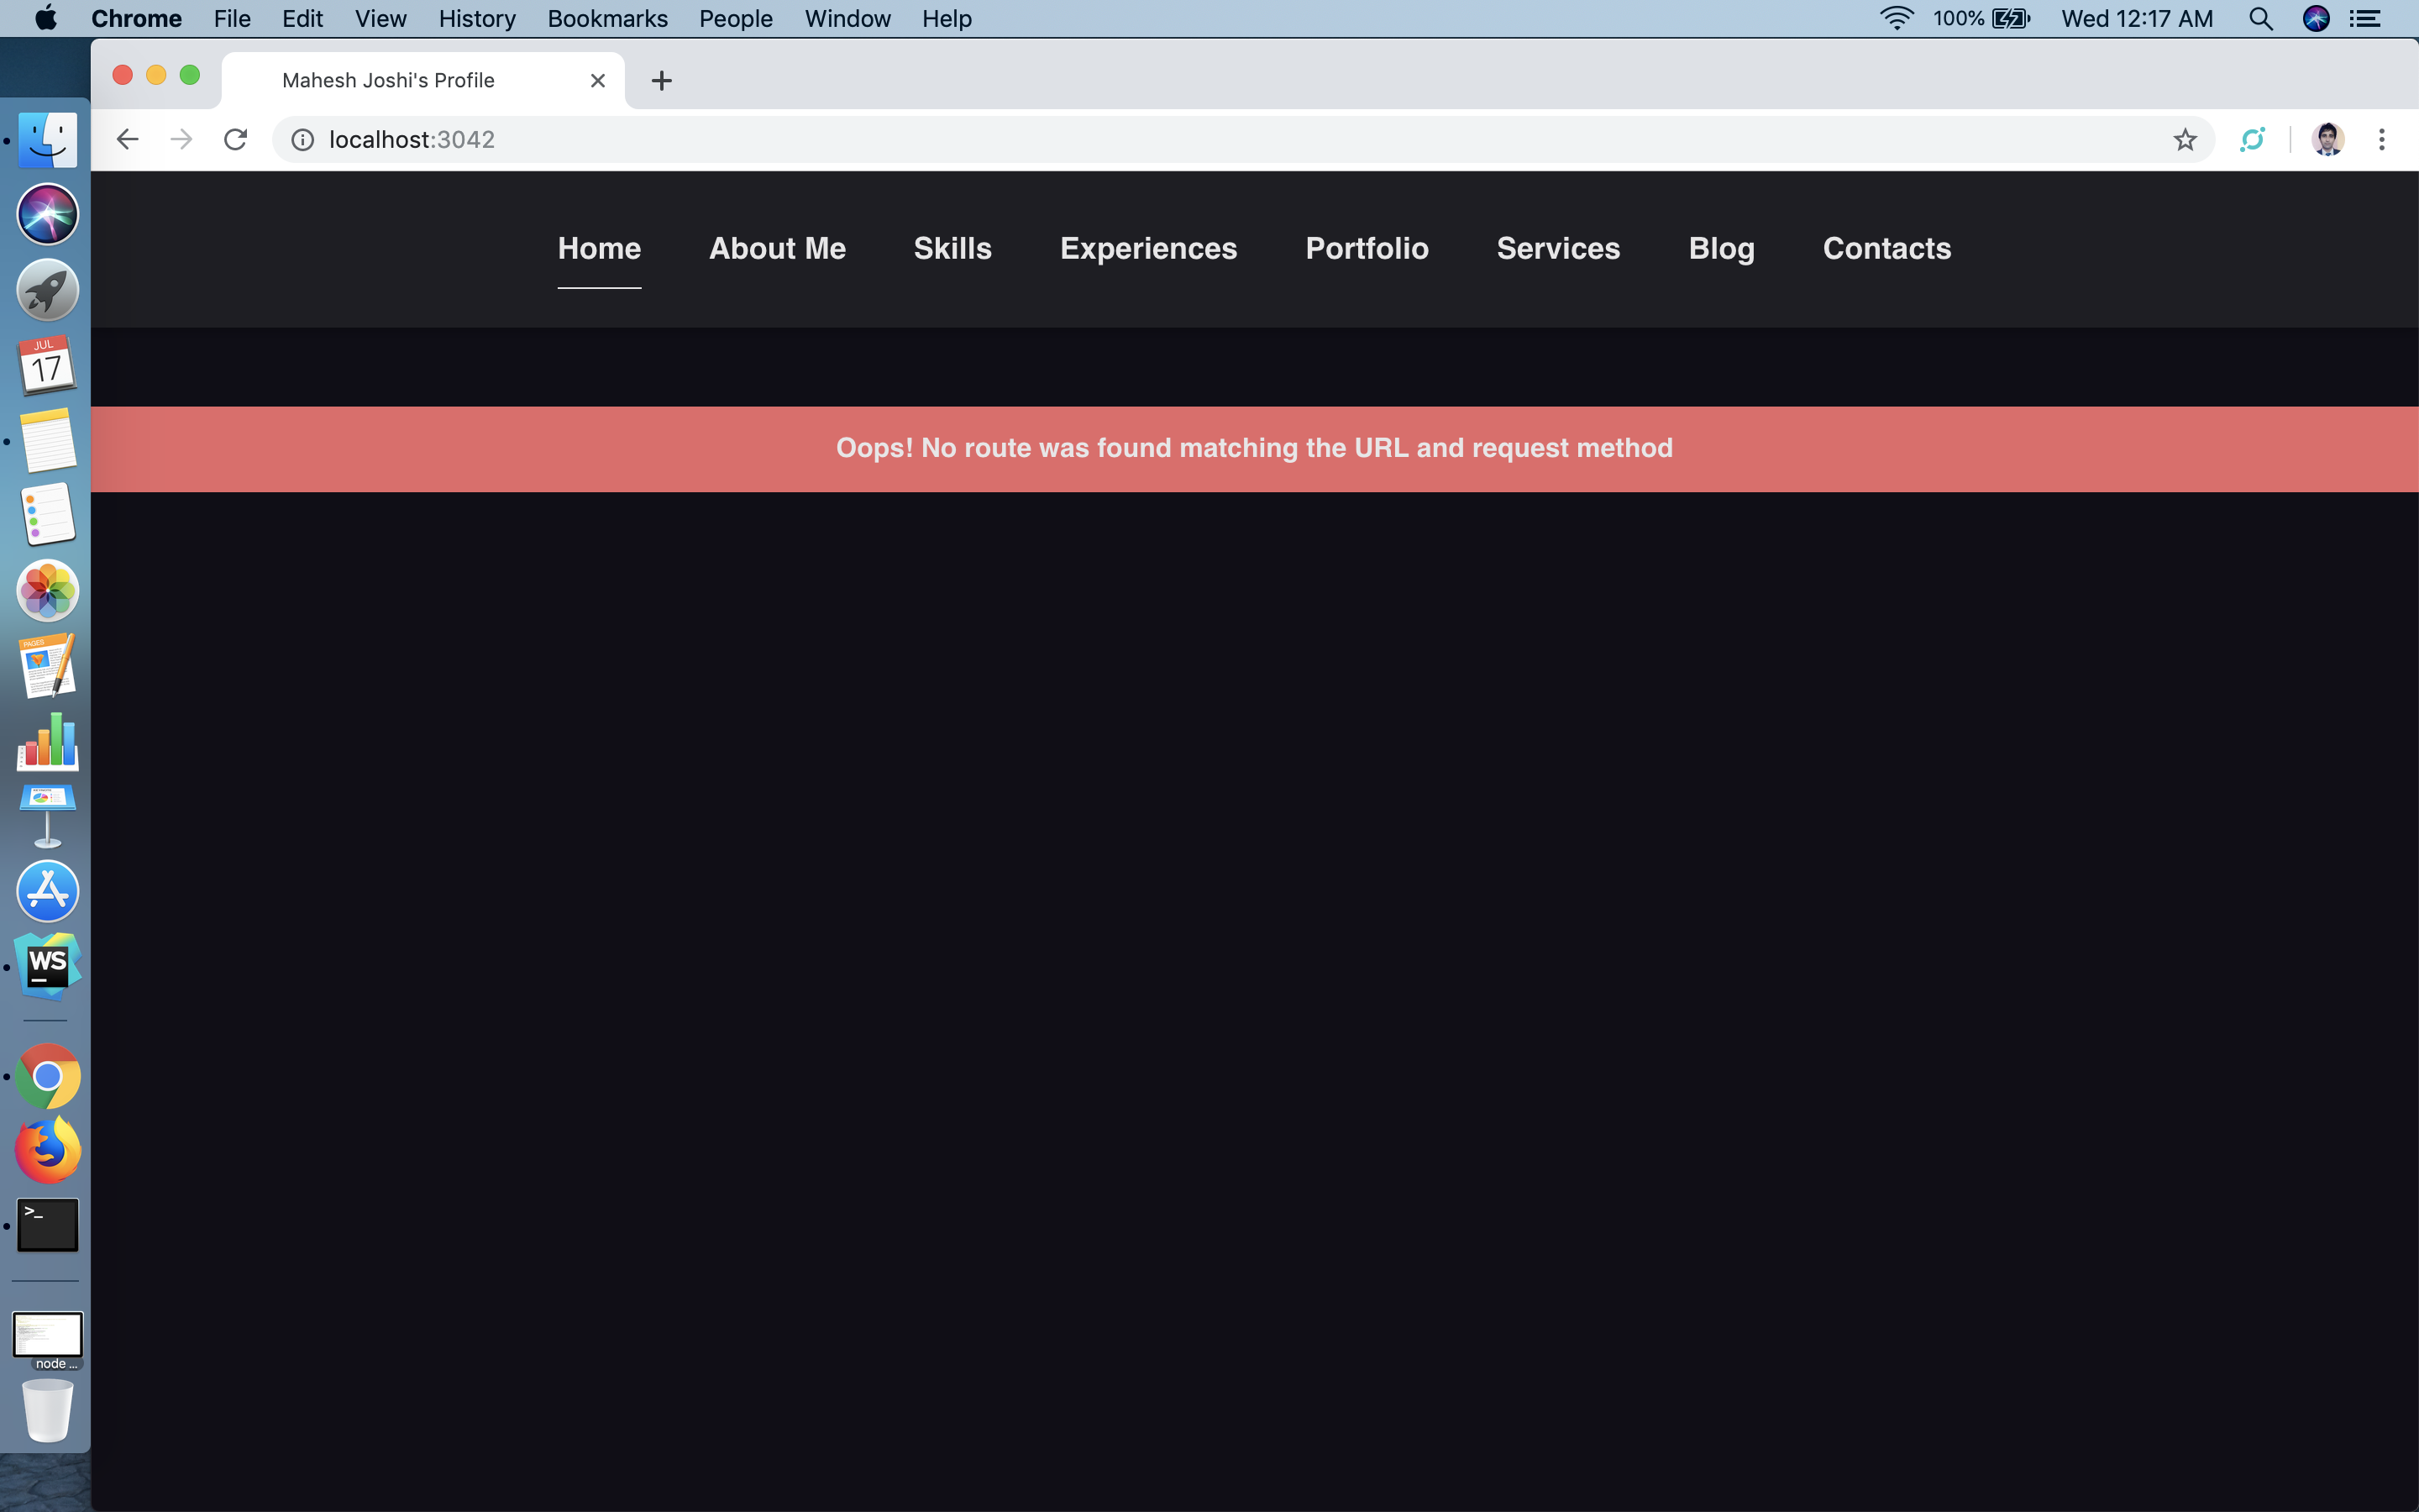This screenshot has width=2419, height=1512.
Task: Open the Bookmarks menu
Action: pos(606,19)
